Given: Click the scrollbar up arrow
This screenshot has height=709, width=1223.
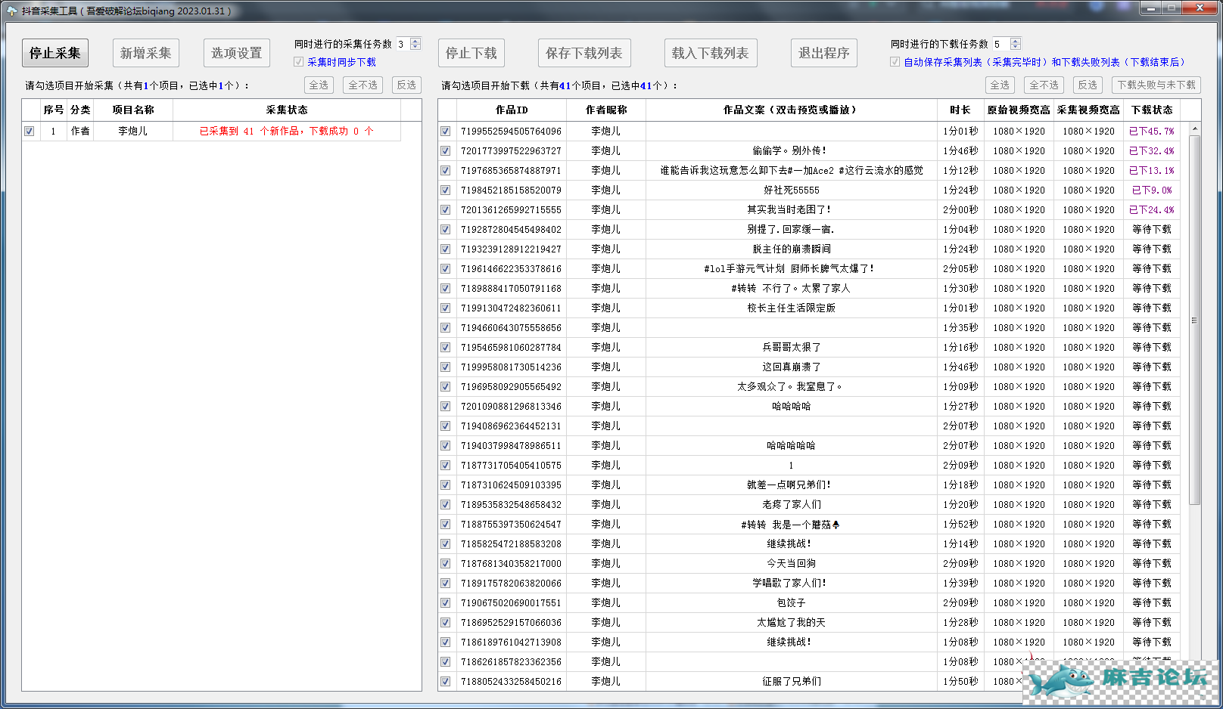Looking at the screenshot, I should 1195,128.
